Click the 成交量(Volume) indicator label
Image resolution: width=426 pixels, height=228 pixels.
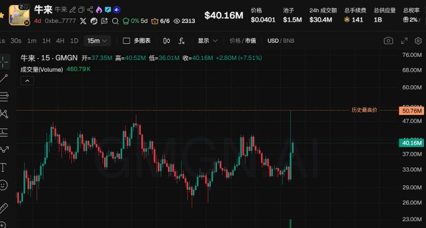point(41,69)
